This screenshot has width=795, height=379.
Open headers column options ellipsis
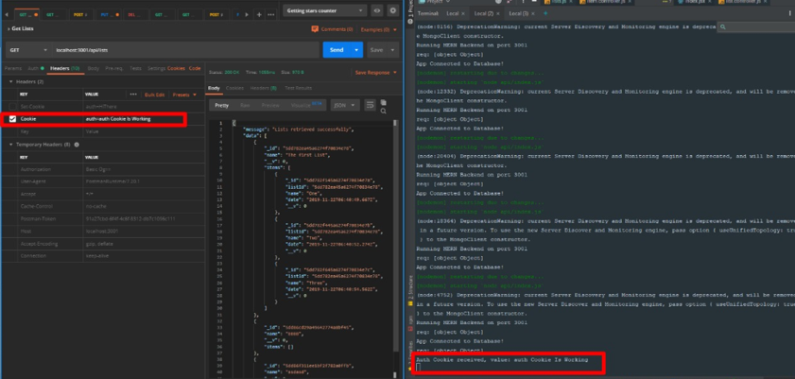(x=133, y=95)
